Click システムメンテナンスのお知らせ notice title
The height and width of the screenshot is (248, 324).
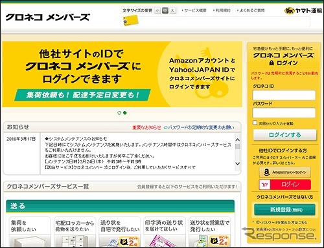coord(76,139)
